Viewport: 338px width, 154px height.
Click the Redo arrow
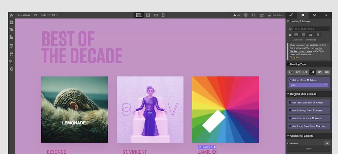click(x=239, y=15)
